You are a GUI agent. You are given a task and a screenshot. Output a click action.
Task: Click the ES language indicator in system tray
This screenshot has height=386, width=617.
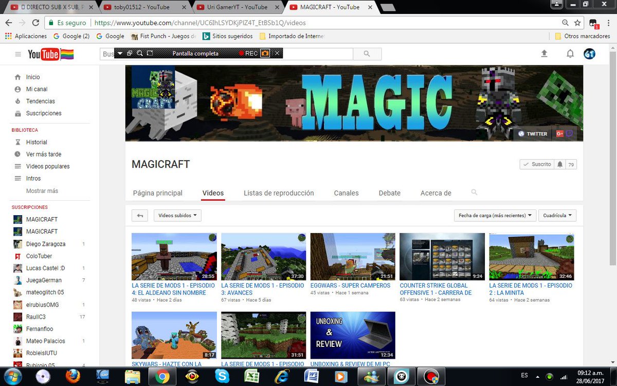(524, 375)
